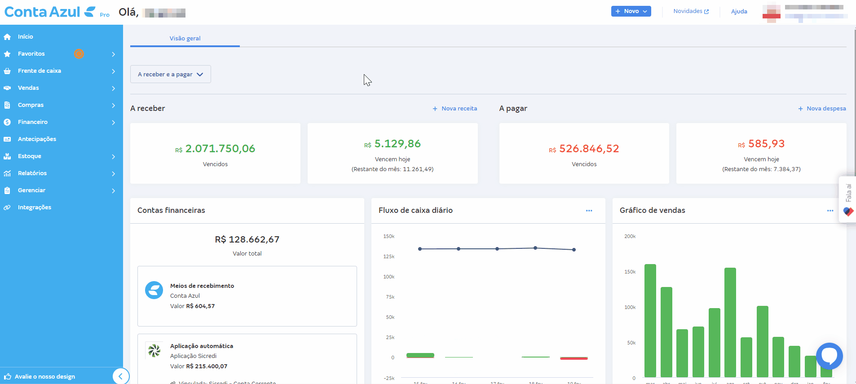Click the Aplicação automática account card
856x384 pixels.
click(247, 359)
